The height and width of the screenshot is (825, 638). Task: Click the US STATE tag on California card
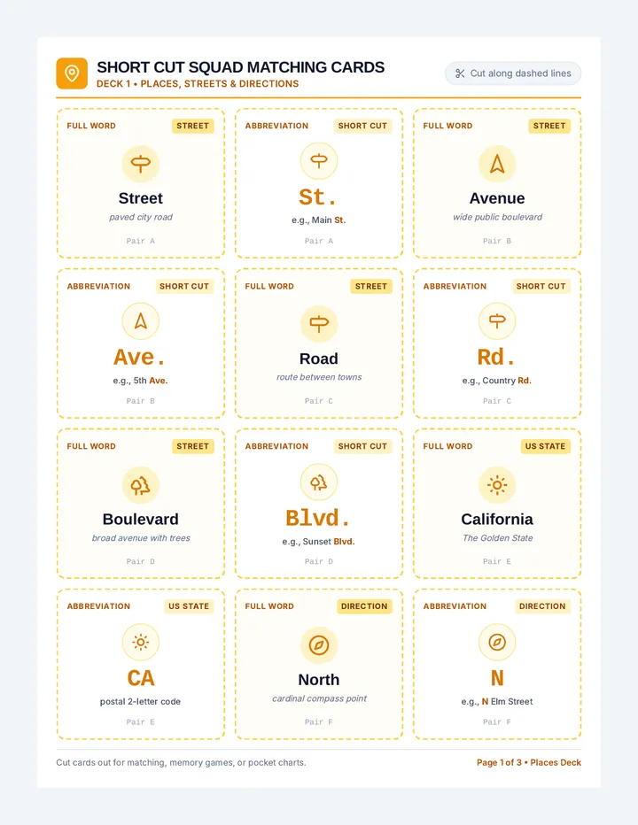click(x=545, y=446)
